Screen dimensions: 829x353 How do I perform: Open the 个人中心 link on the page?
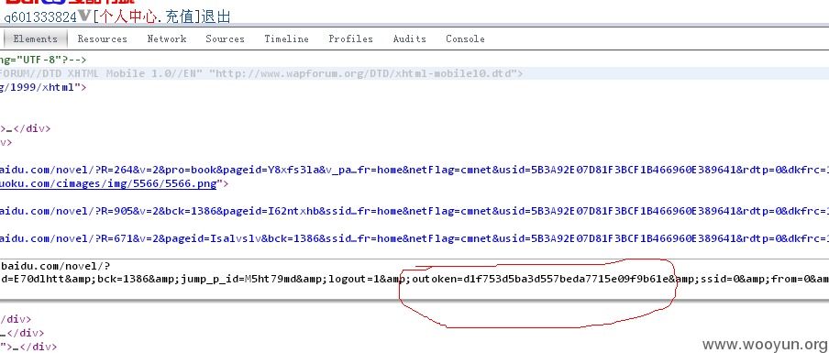coord(129,17)
